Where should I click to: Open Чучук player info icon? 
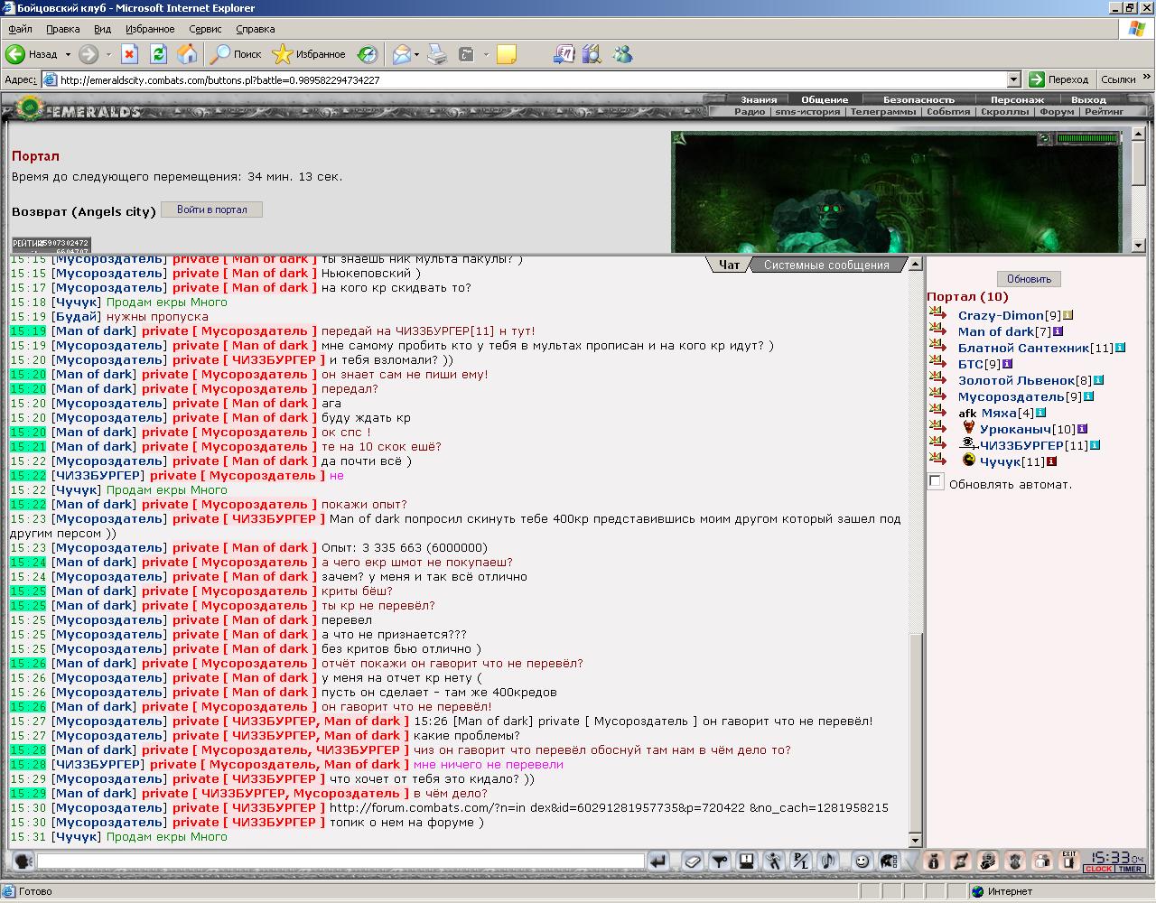pos(1051,461)
